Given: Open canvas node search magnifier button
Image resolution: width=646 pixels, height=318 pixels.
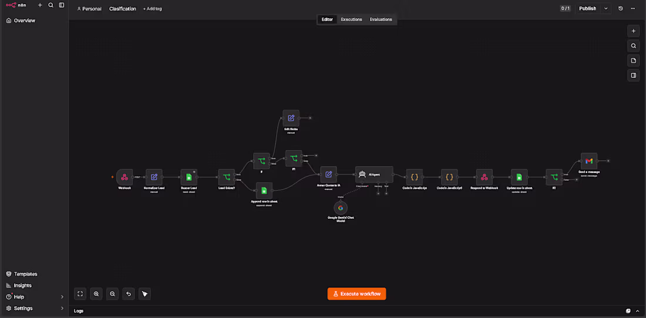Looking at the screenshot, I should [x=634, y=46].
